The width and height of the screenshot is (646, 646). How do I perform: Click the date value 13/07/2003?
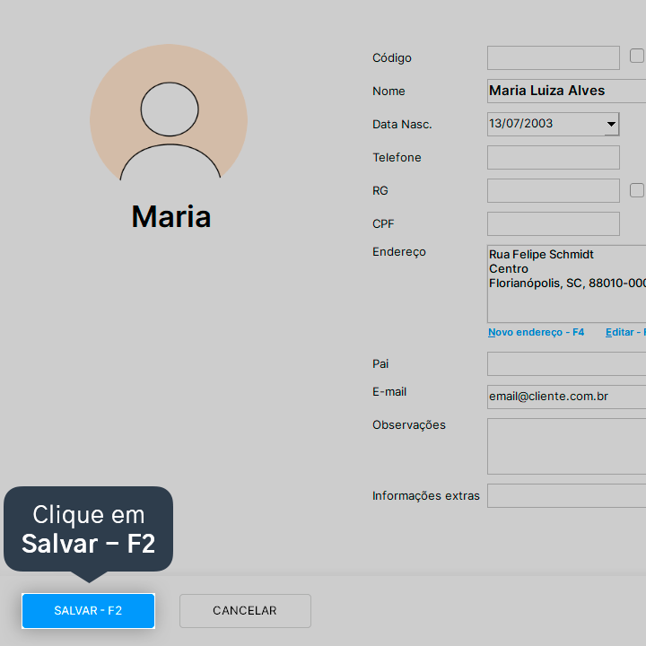pos(520,123)
